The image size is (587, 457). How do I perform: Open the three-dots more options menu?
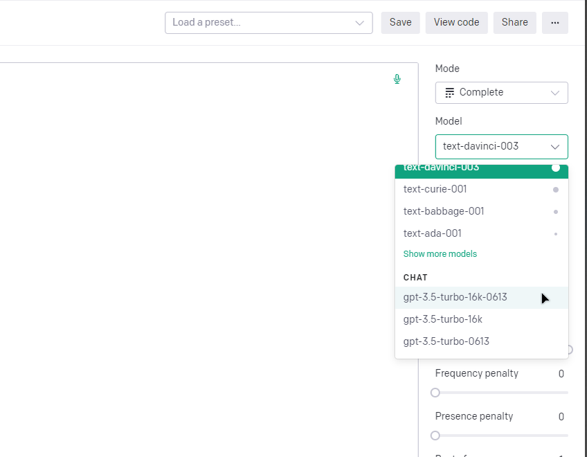(554, 23)
